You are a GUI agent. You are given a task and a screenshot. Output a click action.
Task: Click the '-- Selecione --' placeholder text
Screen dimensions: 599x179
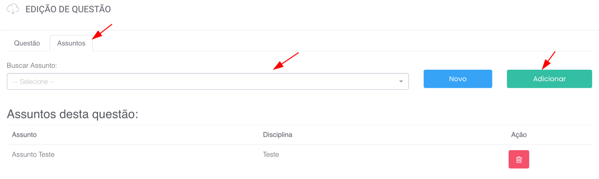(x=34, y=81)
